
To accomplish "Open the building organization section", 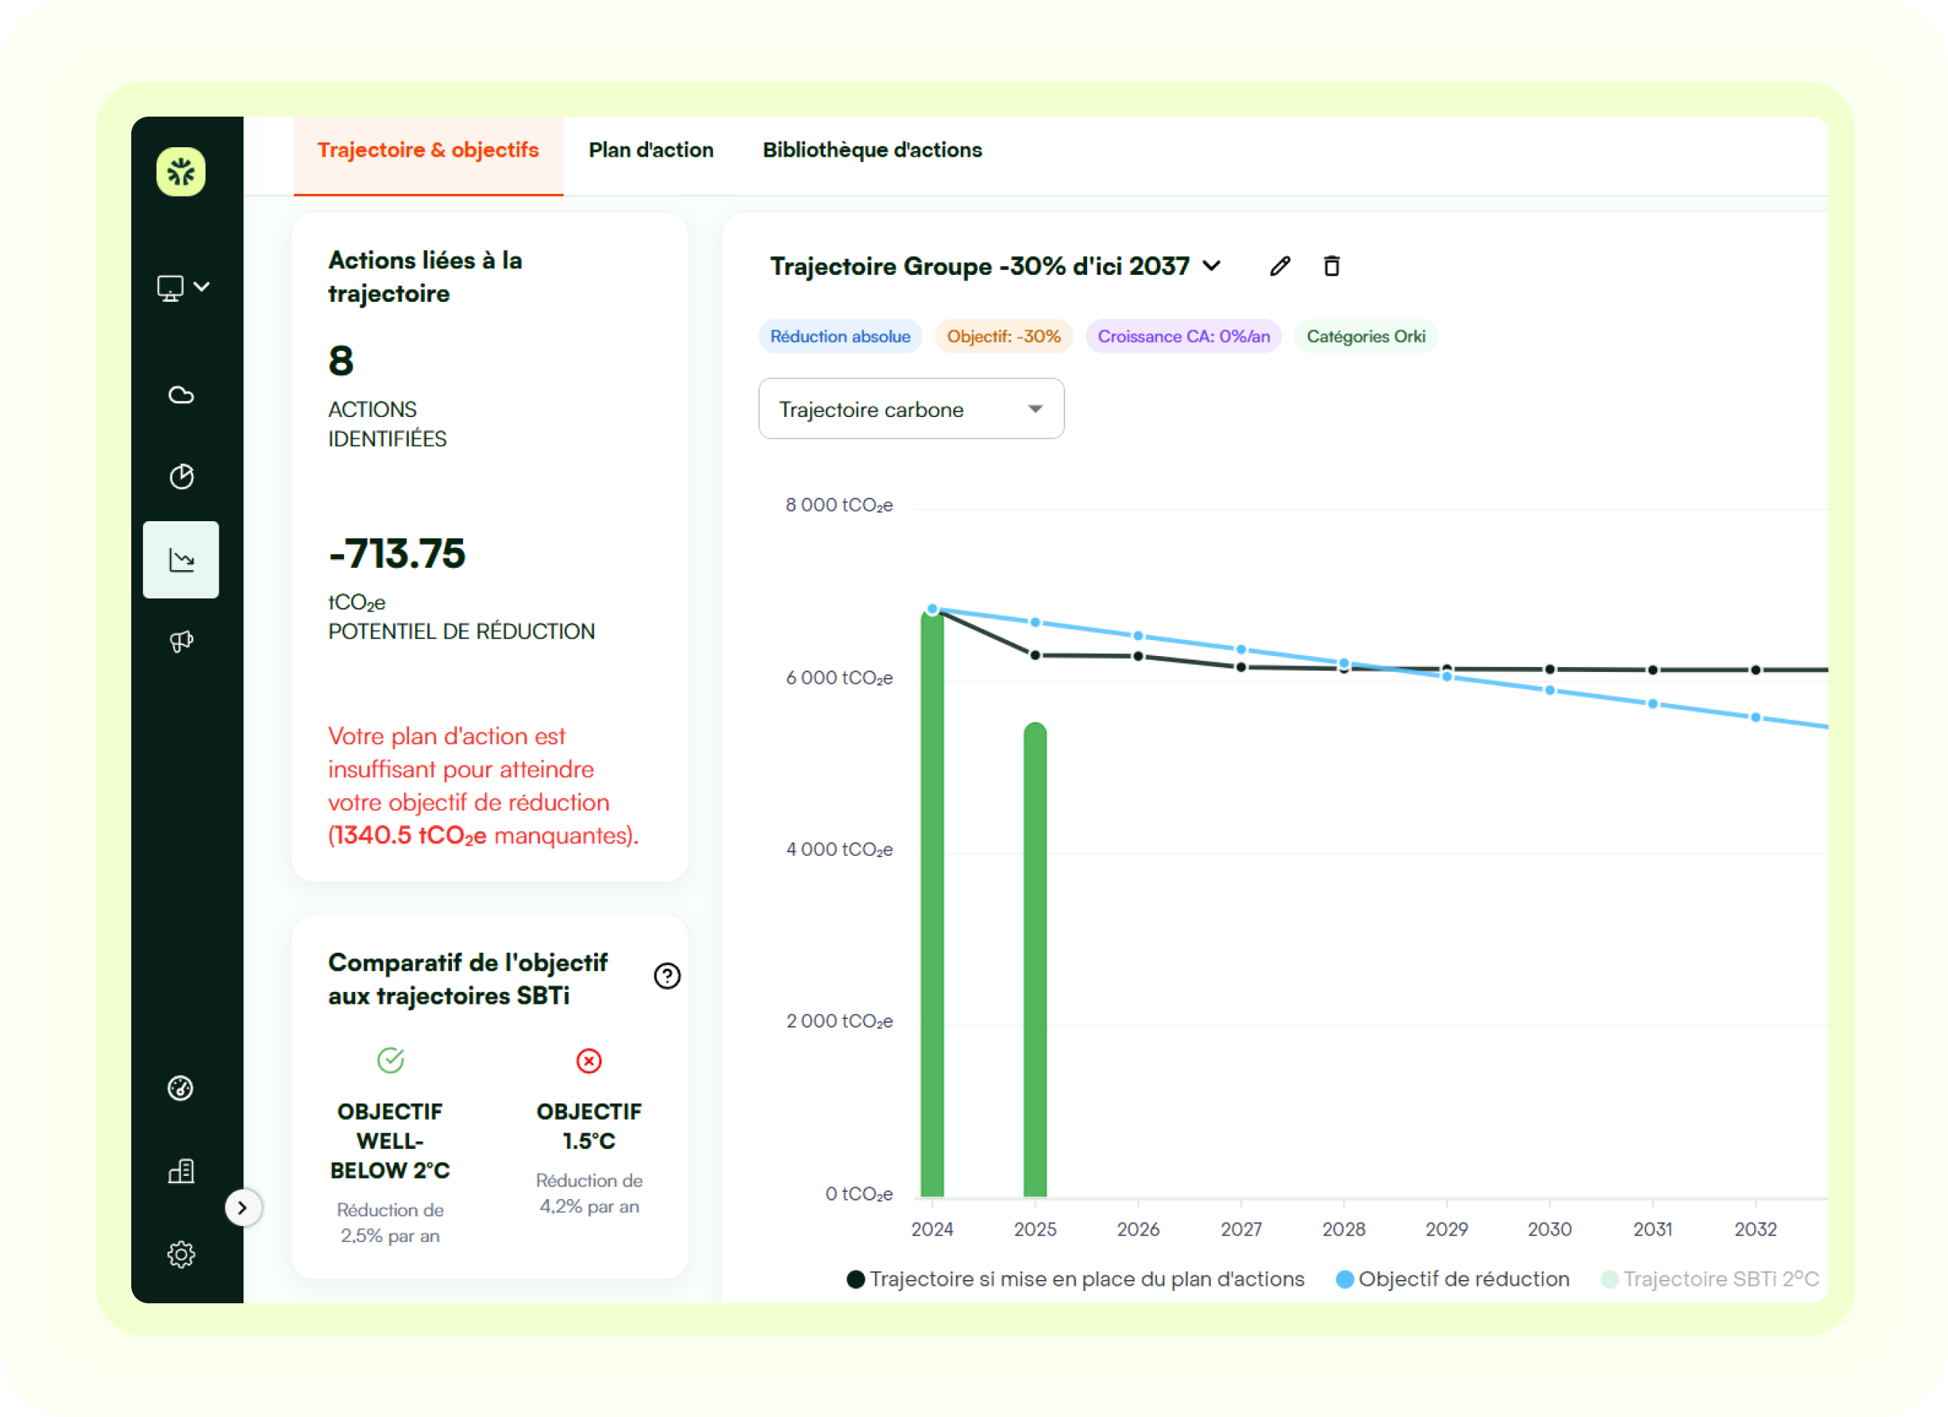I will click(x=180, y=1171).
